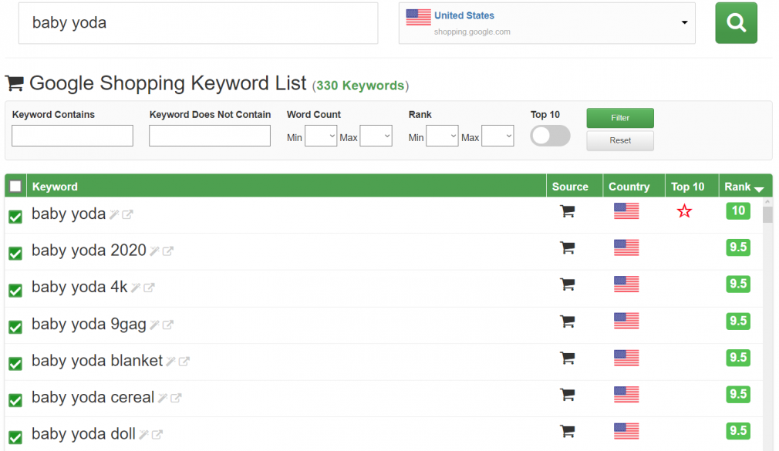Uncheck the 'baby yoda 9gag' checkbox
The image size is (779, 451).
coord(15,327)
